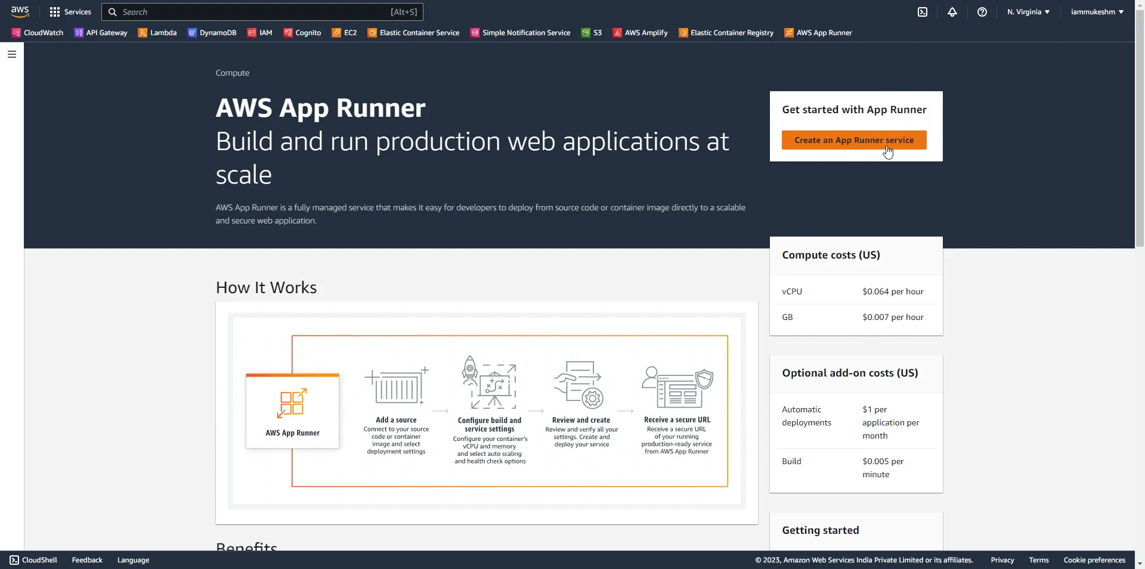
Task: Open Elastic Container Registry from favorites
Action: pyautogui.click(x=726, y=33)
